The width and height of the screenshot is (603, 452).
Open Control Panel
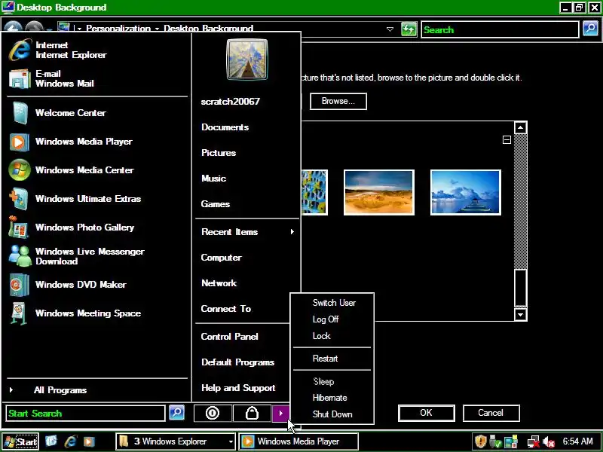(229, 337)
